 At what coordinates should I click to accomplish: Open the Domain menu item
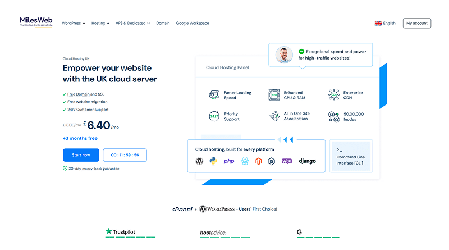pos(163,23)
